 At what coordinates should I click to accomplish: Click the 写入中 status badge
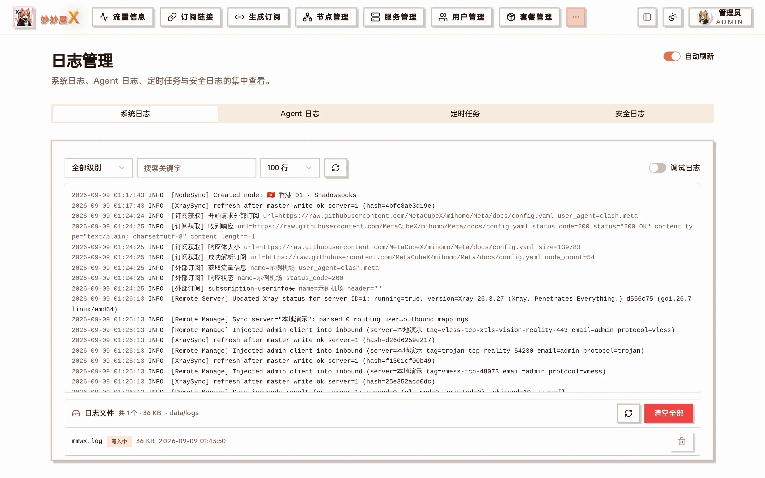point(119,441)
